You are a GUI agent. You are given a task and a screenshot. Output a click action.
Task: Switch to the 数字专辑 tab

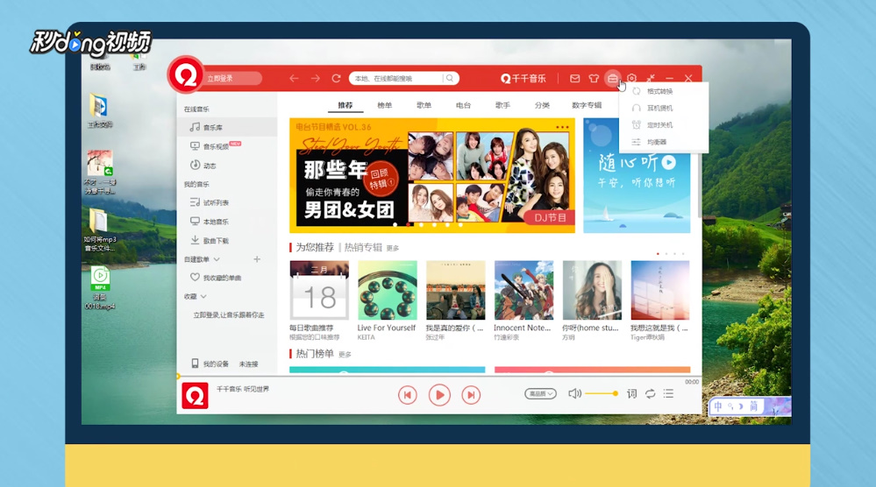587,105
